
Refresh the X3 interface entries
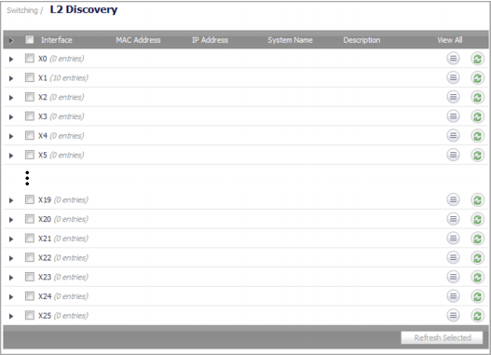click(477, 116)
